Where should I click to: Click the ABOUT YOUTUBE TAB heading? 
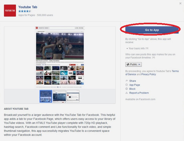pos(16,109)
